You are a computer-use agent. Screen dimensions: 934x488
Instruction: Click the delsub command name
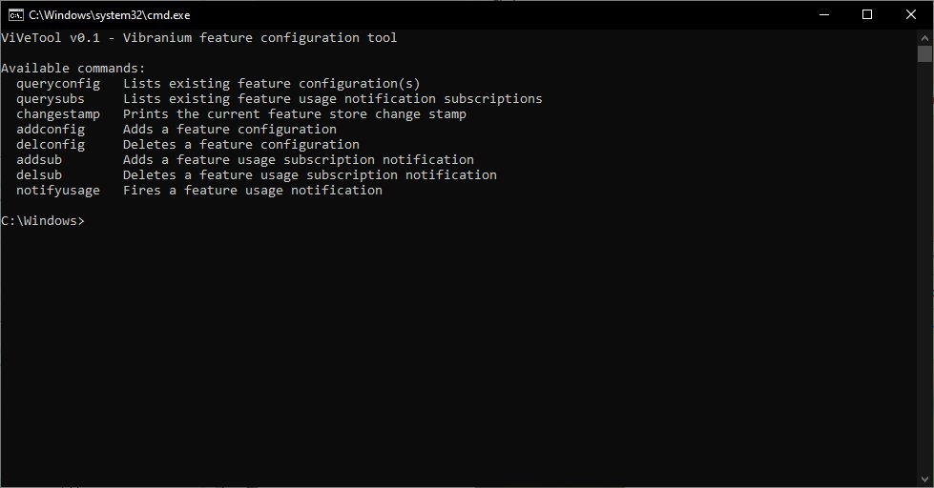coord(39,175)
